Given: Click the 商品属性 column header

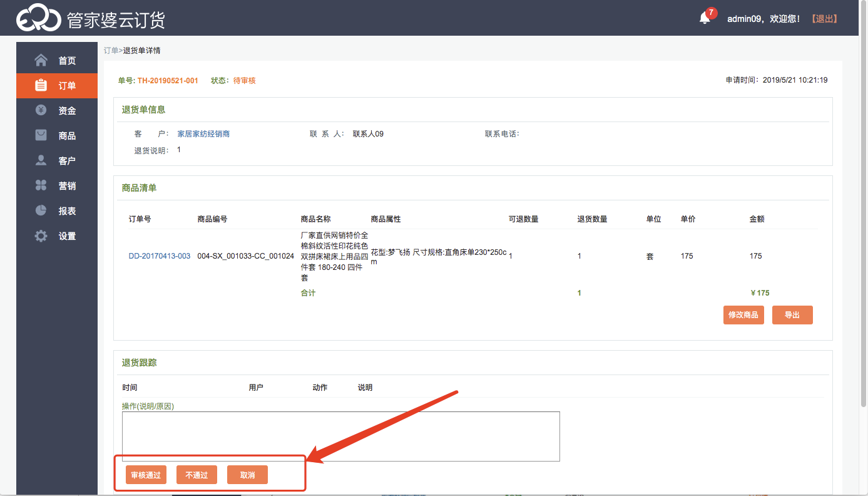Looking at the screenshot, I should click(x=385, y=219).
